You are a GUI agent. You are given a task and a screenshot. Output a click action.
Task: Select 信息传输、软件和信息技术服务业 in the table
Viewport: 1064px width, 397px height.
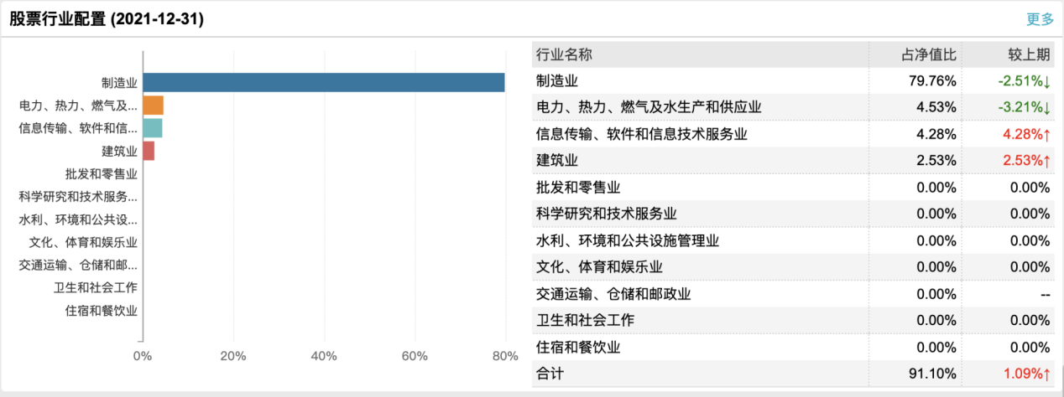point(641,134)
